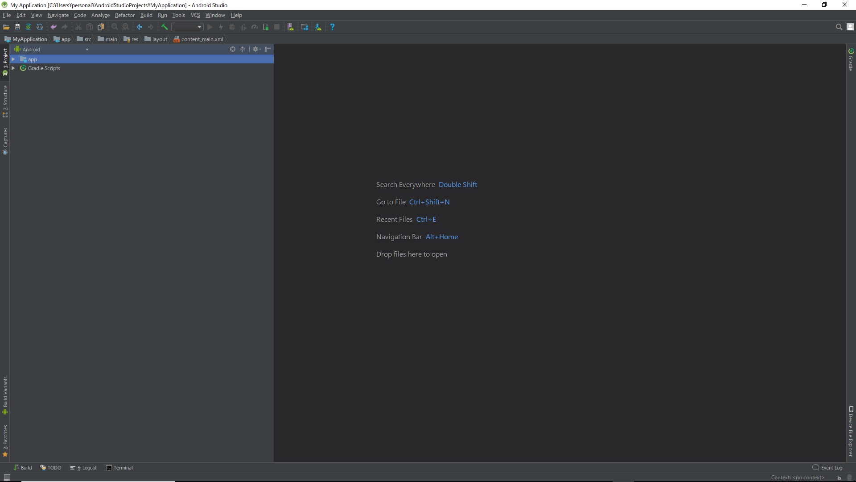Click the Stop square icon
This screenshot has height=482, width=856.
pos(277,27)
